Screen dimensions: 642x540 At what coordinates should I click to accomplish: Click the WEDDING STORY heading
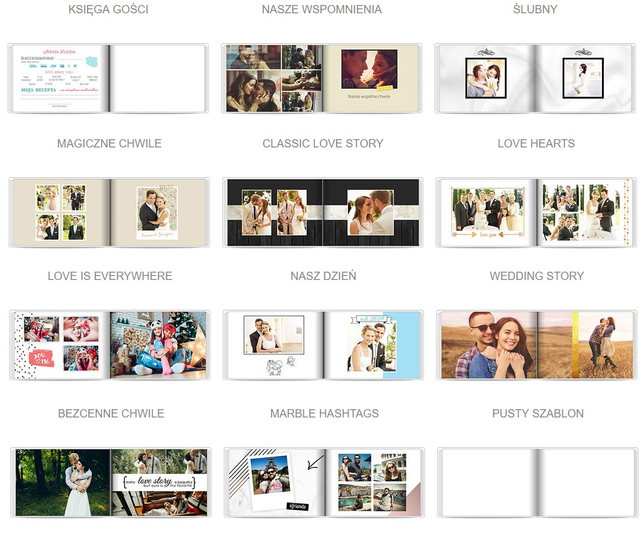(x=537, y=276)
